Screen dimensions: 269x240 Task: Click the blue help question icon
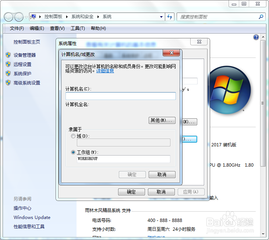pyautogui.click(x=256, y=37)
